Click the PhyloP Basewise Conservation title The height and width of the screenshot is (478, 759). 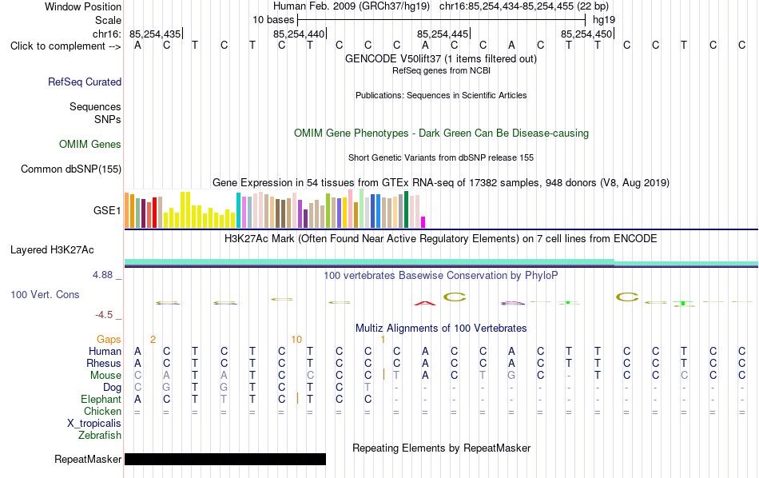(x=440, y=276)
